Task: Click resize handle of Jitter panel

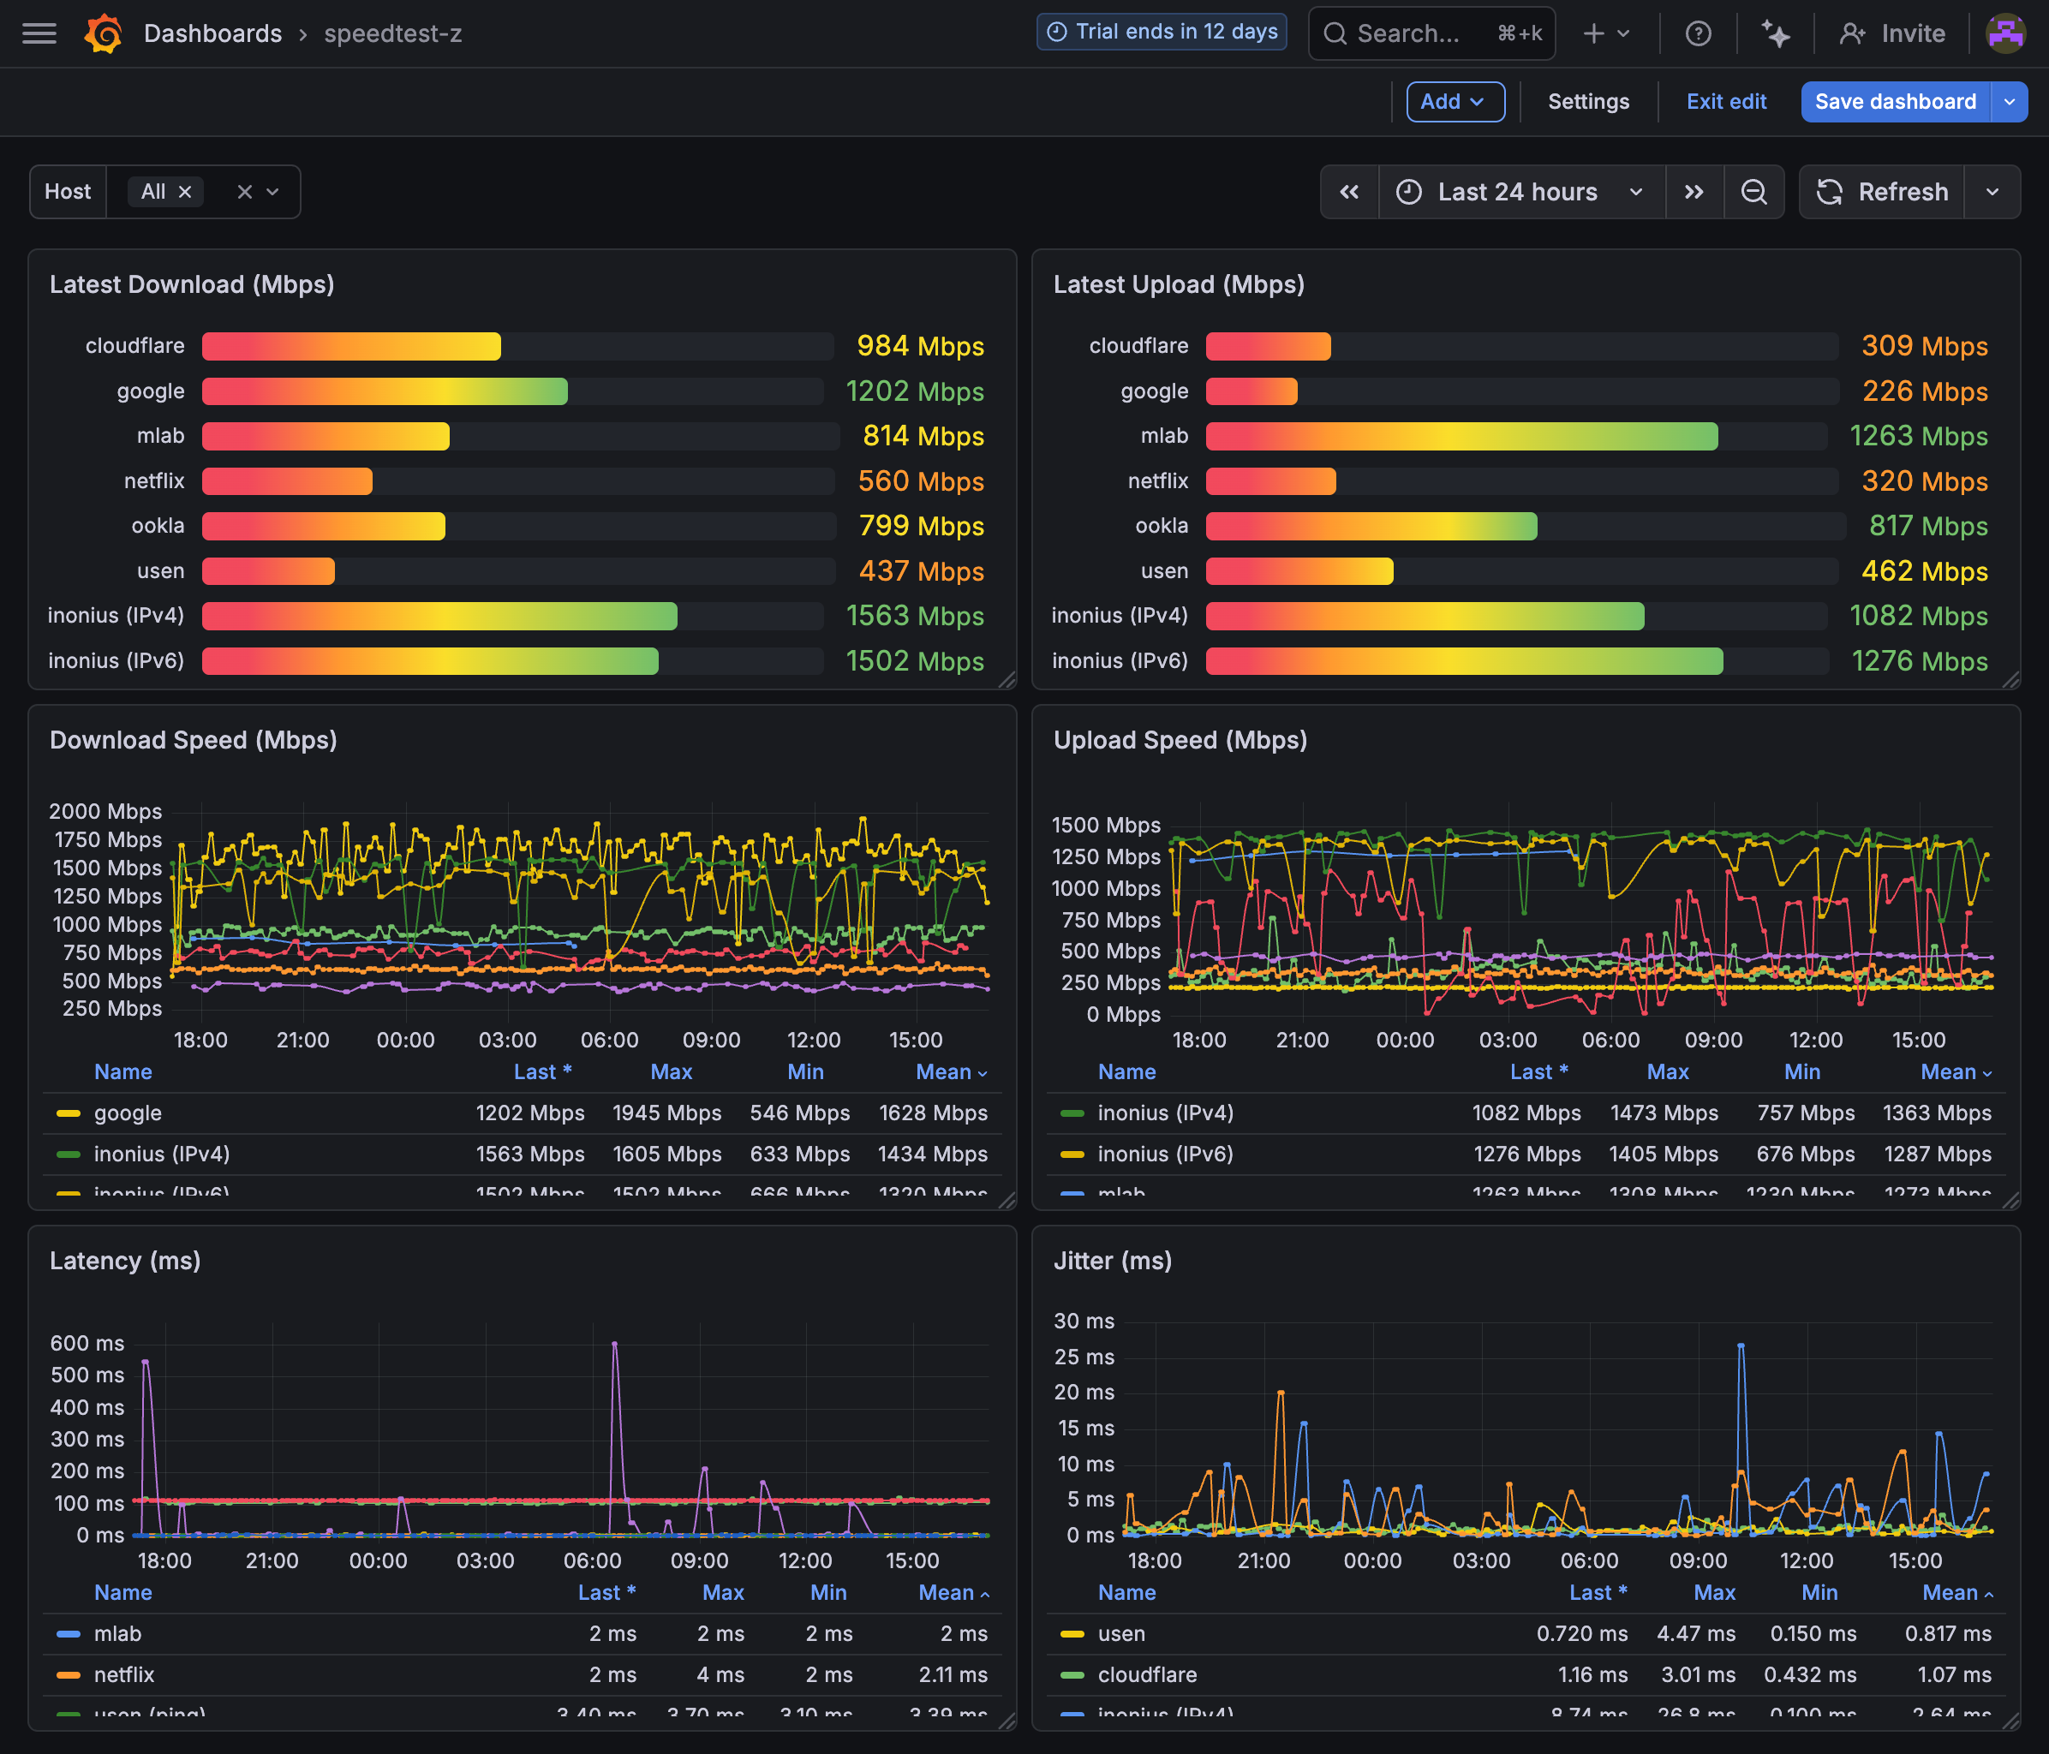Action: 2010,1721
